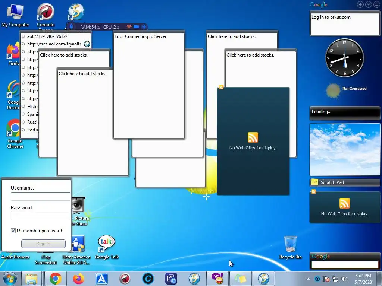This screenshot has height=286, width=382.
Task: Open File Explorer from the taskbar
Action: pos(31,279)
